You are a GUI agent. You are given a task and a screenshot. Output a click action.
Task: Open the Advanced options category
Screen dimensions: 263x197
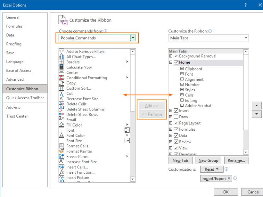coord(15,79)
